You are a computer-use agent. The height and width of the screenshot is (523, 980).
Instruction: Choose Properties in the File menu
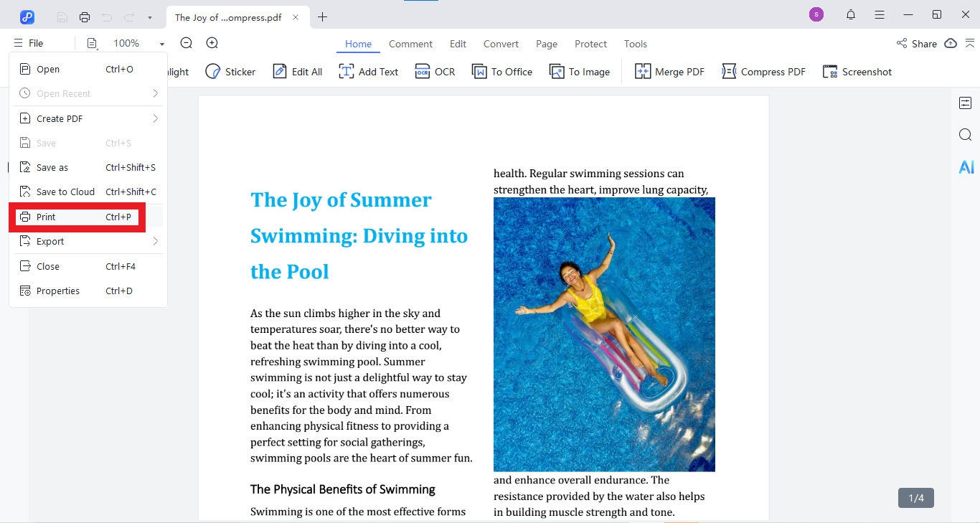click(x=88, y=291)
